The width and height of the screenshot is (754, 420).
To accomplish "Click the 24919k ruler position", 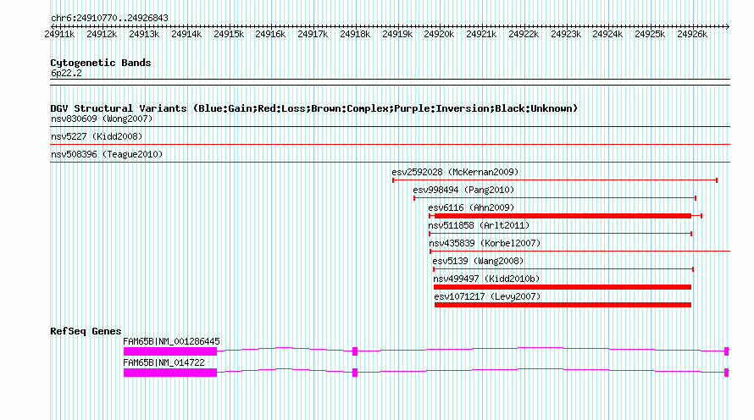I will click(x=397, y=34).
